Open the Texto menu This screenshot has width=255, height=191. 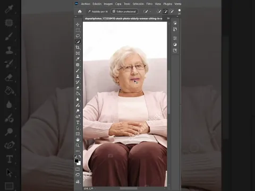click(x=127, y=4)
